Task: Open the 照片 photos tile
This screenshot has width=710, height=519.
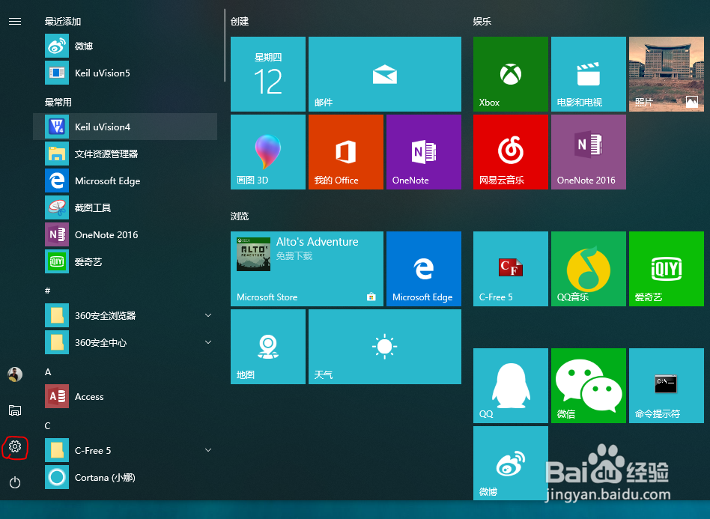Action: click(667, 74)
